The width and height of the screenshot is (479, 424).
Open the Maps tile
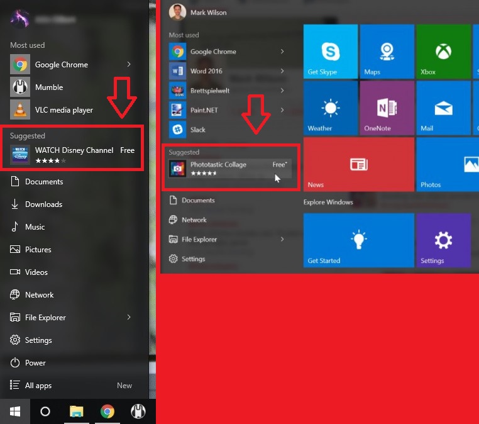[x=387, y=52]
